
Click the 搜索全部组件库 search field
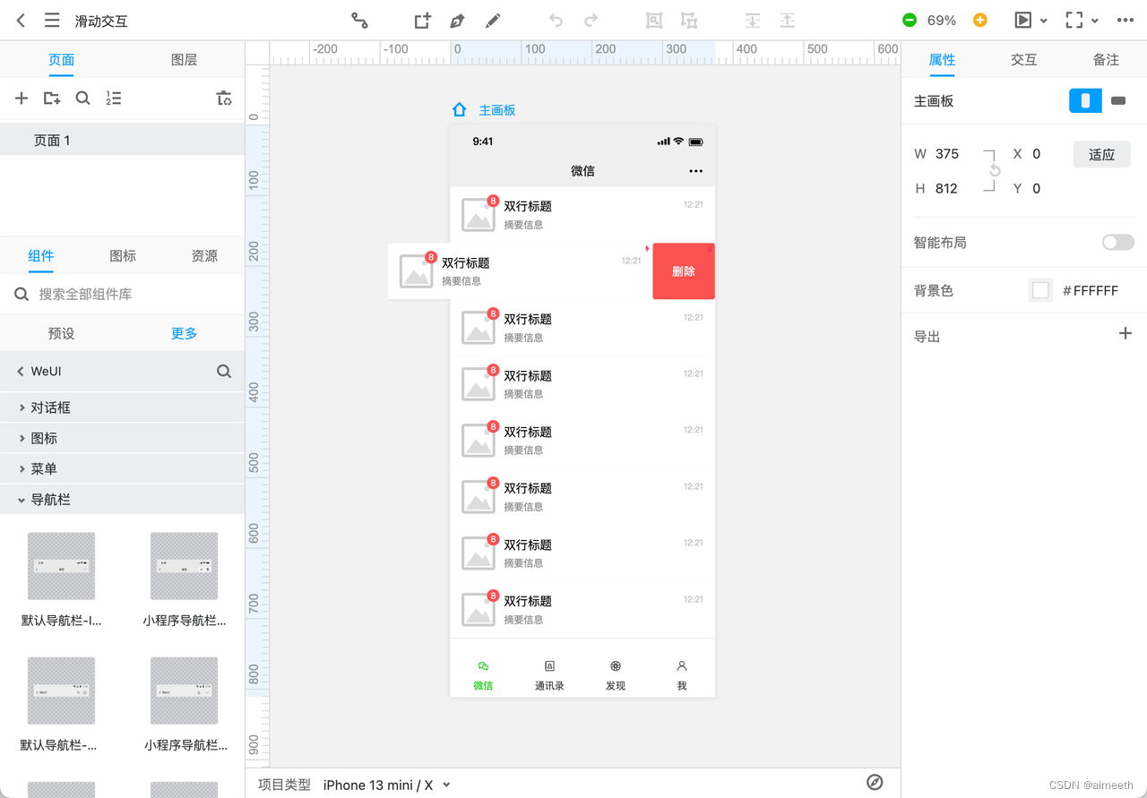tap(122, 294)
